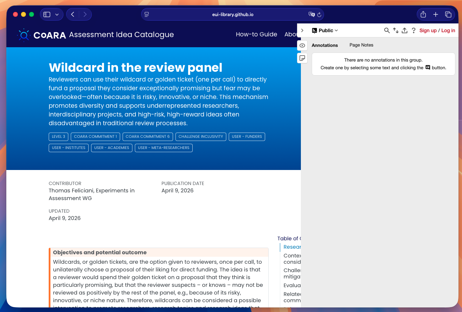Expand the Public group dropdown
Image resolution: width=462 pixels, height=312 pixels.
point(325,30)
